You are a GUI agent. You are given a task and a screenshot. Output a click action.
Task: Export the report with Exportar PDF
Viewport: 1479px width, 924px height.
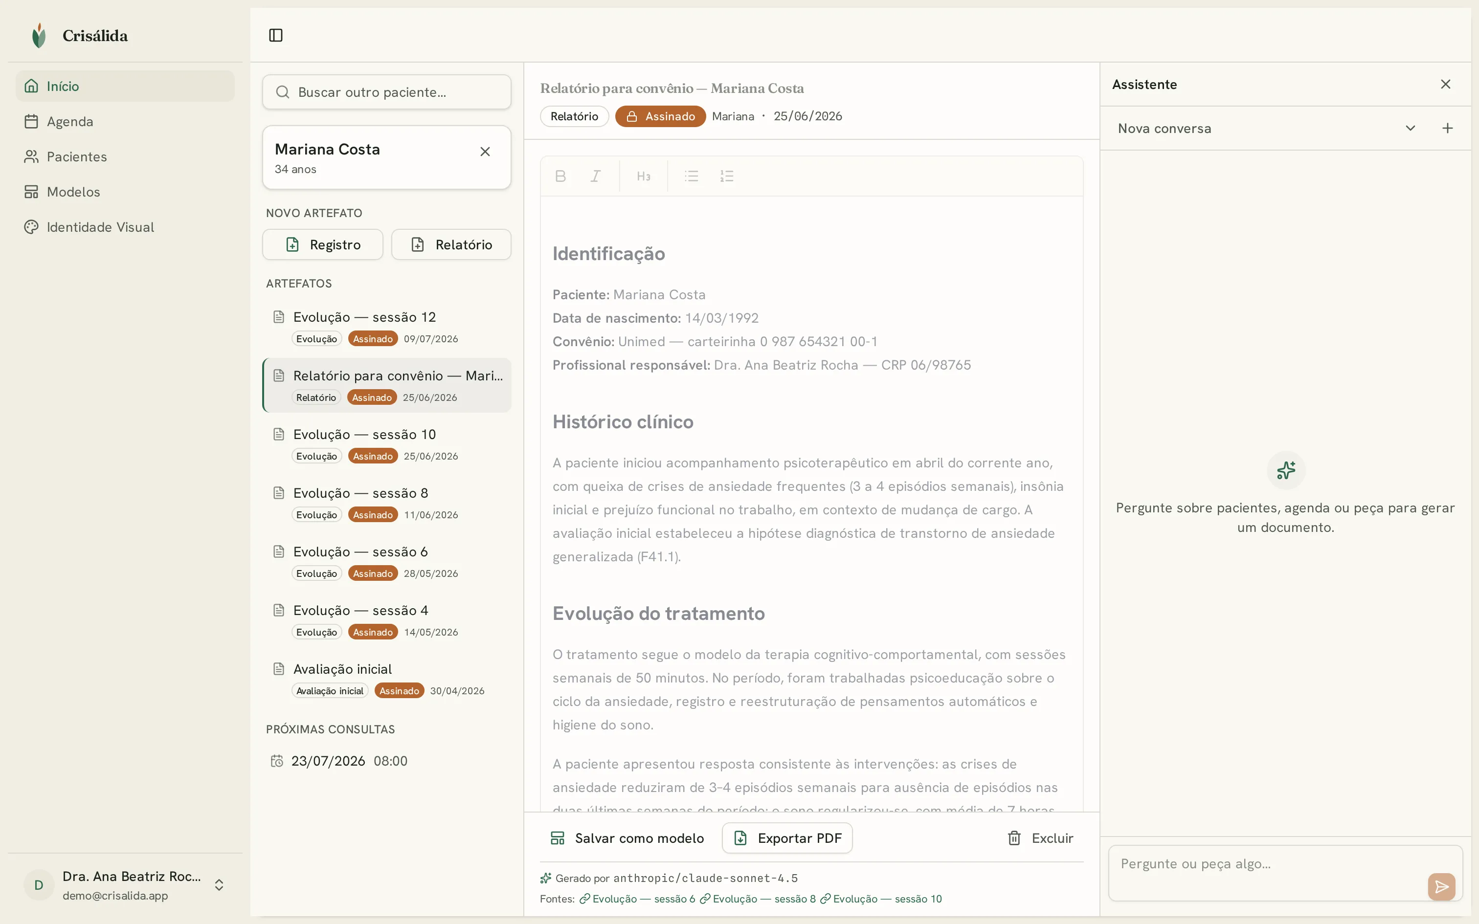click(787, 838)
